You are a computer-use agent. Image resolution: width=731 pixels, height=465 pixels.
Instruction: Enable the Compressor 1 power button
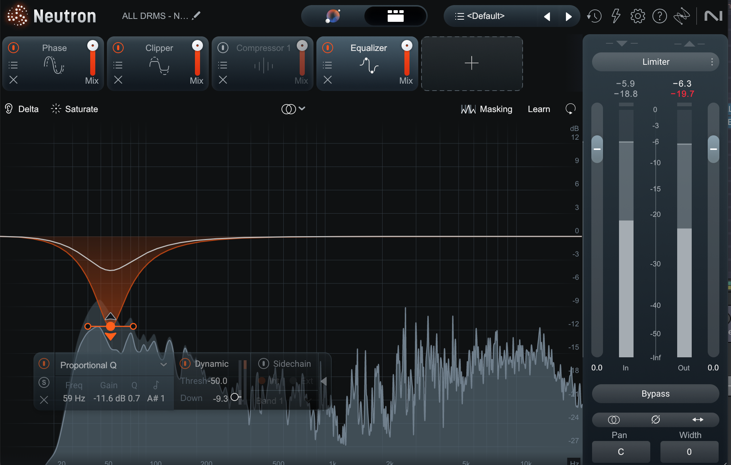click(x=223, y=48)
